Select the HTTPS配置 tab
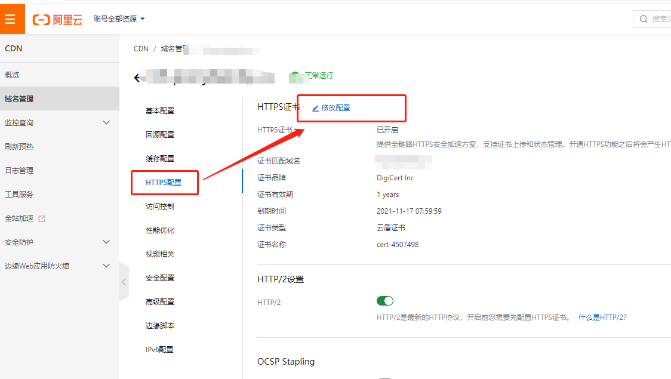The width and height of the screenshot is (671, 379). pyautogui.click(x=164, y=183)
